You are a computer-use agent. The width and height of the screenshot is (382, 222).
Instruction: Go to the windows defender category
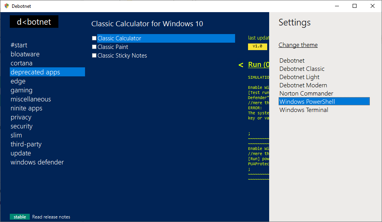(37, 162)
